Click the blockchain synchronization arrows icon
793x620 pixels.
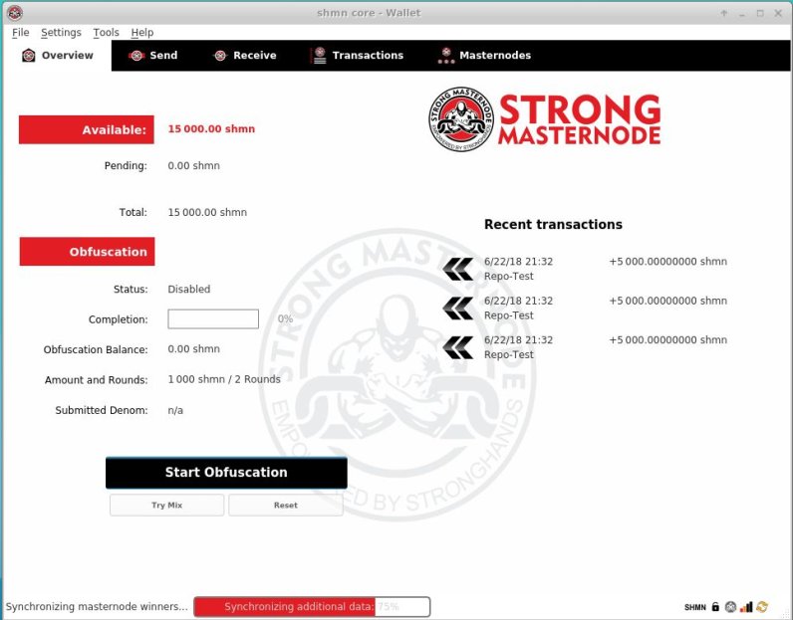click(x=762, y=606)
